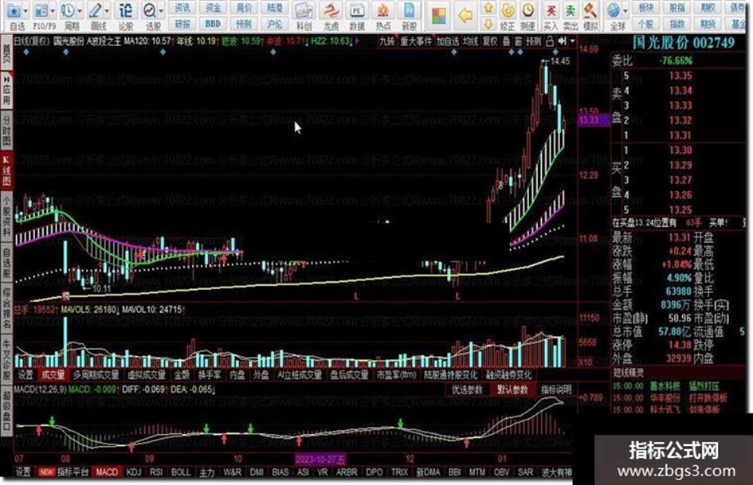753x485 pixels.
Task: Switch to the BOLL indicator tab
Action: pyautogui.click(x=181, y=472)
